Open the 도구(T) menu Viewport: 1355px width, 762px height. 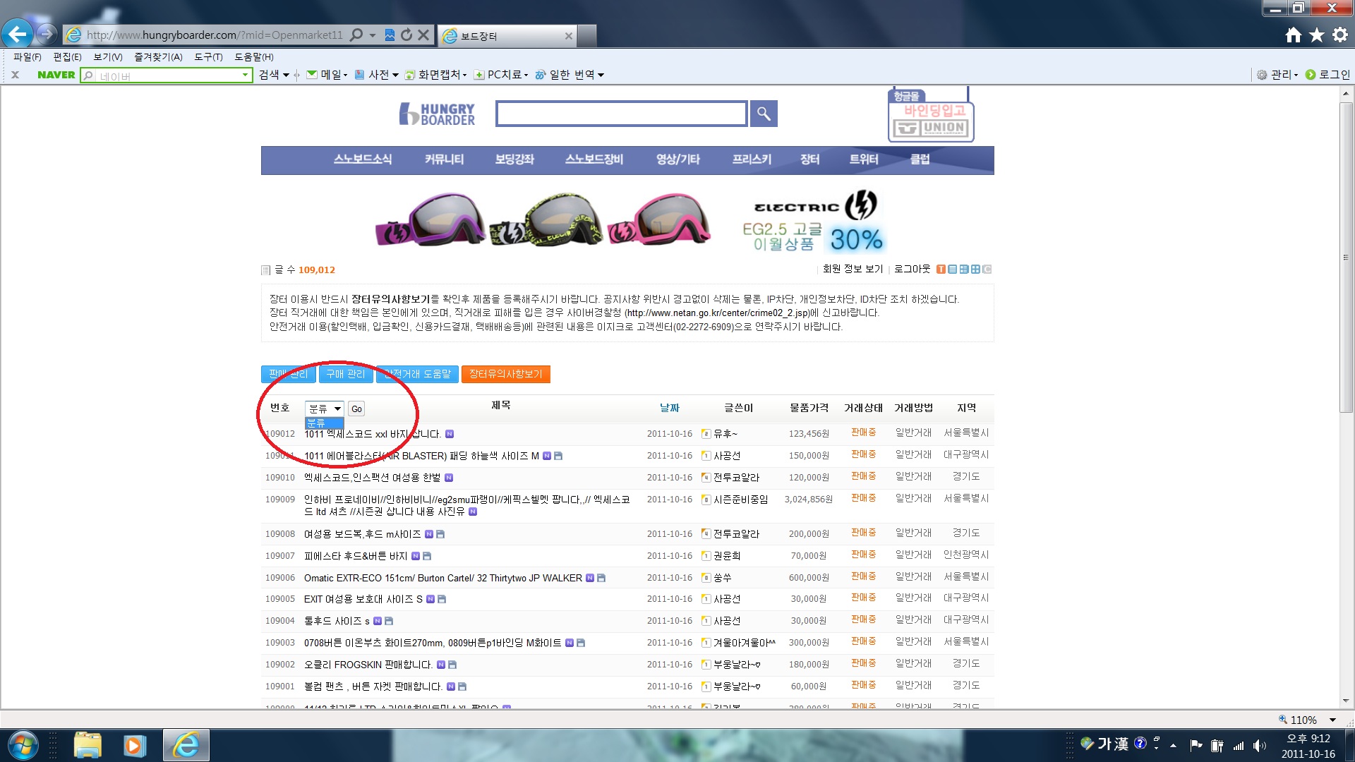(x=208, y=57)
